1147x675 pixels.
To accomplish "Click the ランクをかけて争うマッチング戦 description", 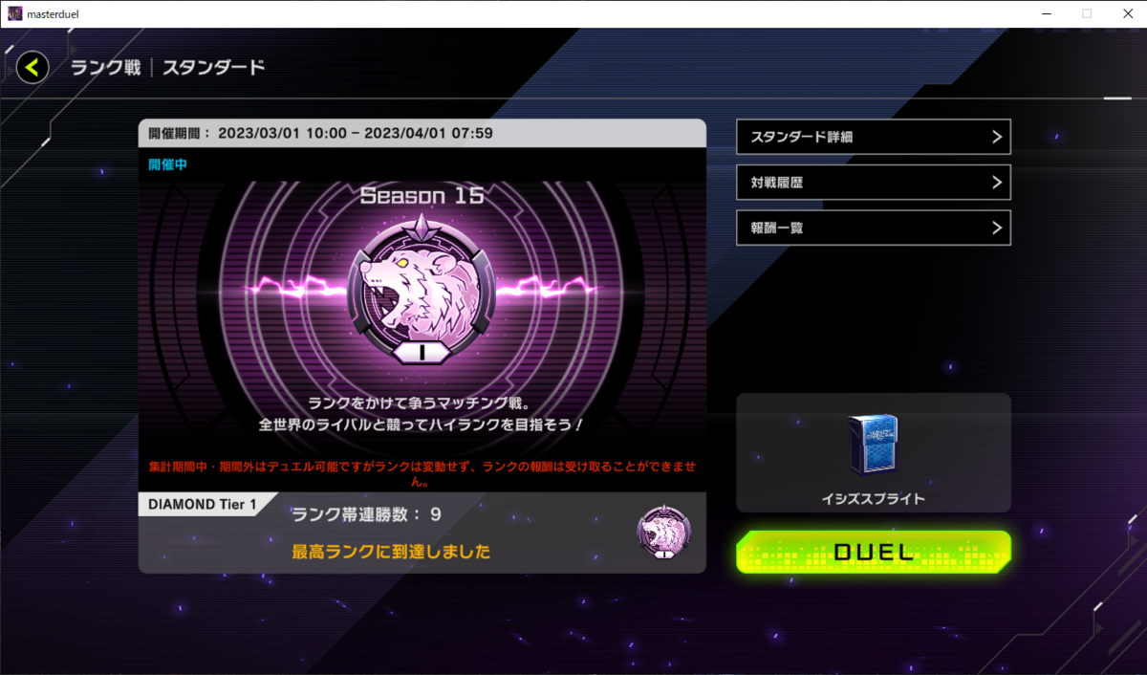I will (x=422, y=413).
